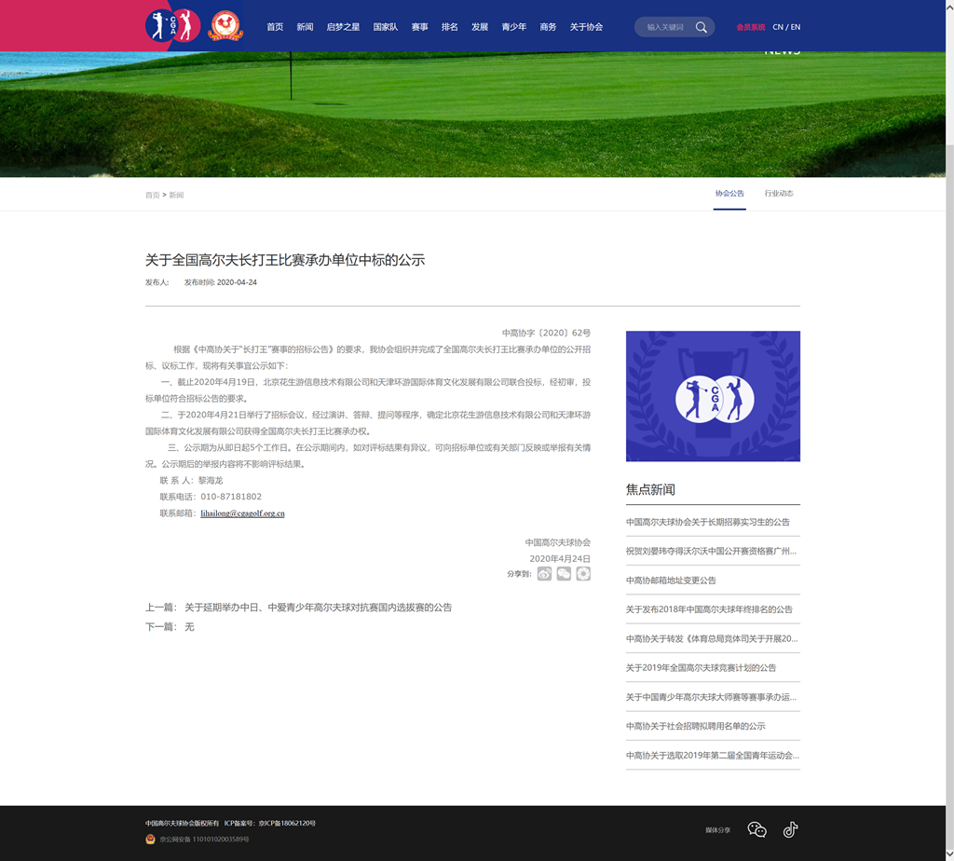Click the lihailong@cgagolf.org.cn email link

pos(242,513)
